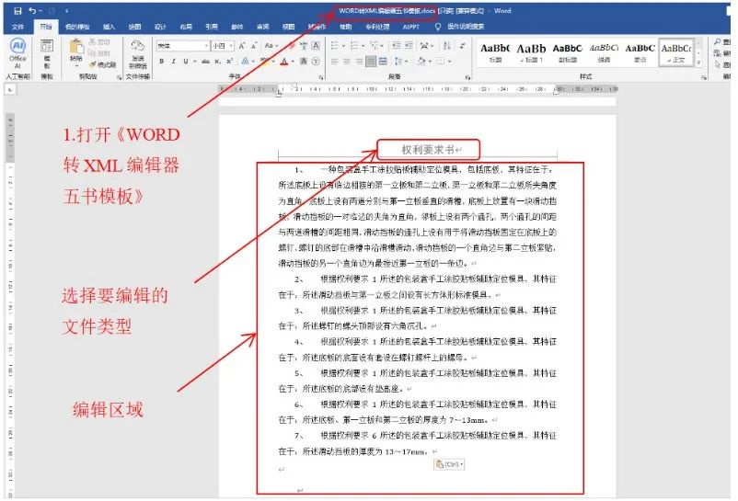The image size is (738, 501).
Task: Click the send-to-WeChat file transfer icon
Action: (x=137, y=45)
